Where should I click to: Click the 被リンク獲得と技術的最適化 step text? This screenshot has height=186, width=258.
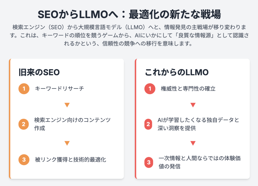tap(71, 160)
